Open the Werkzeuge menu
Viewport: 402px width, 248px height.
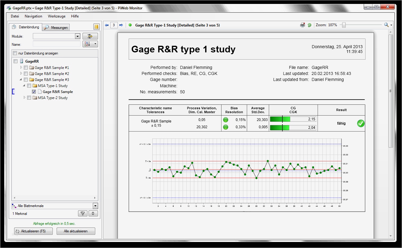tap(56, 16)
